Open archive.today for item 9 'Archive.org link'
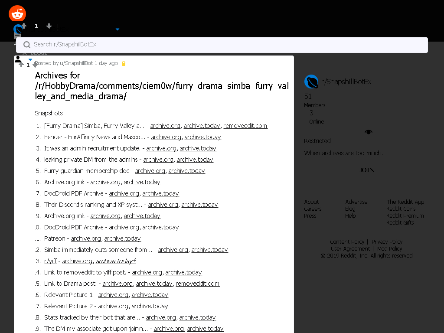The height and width of the screenshot is (333, 444). click(x=142, y=216)
